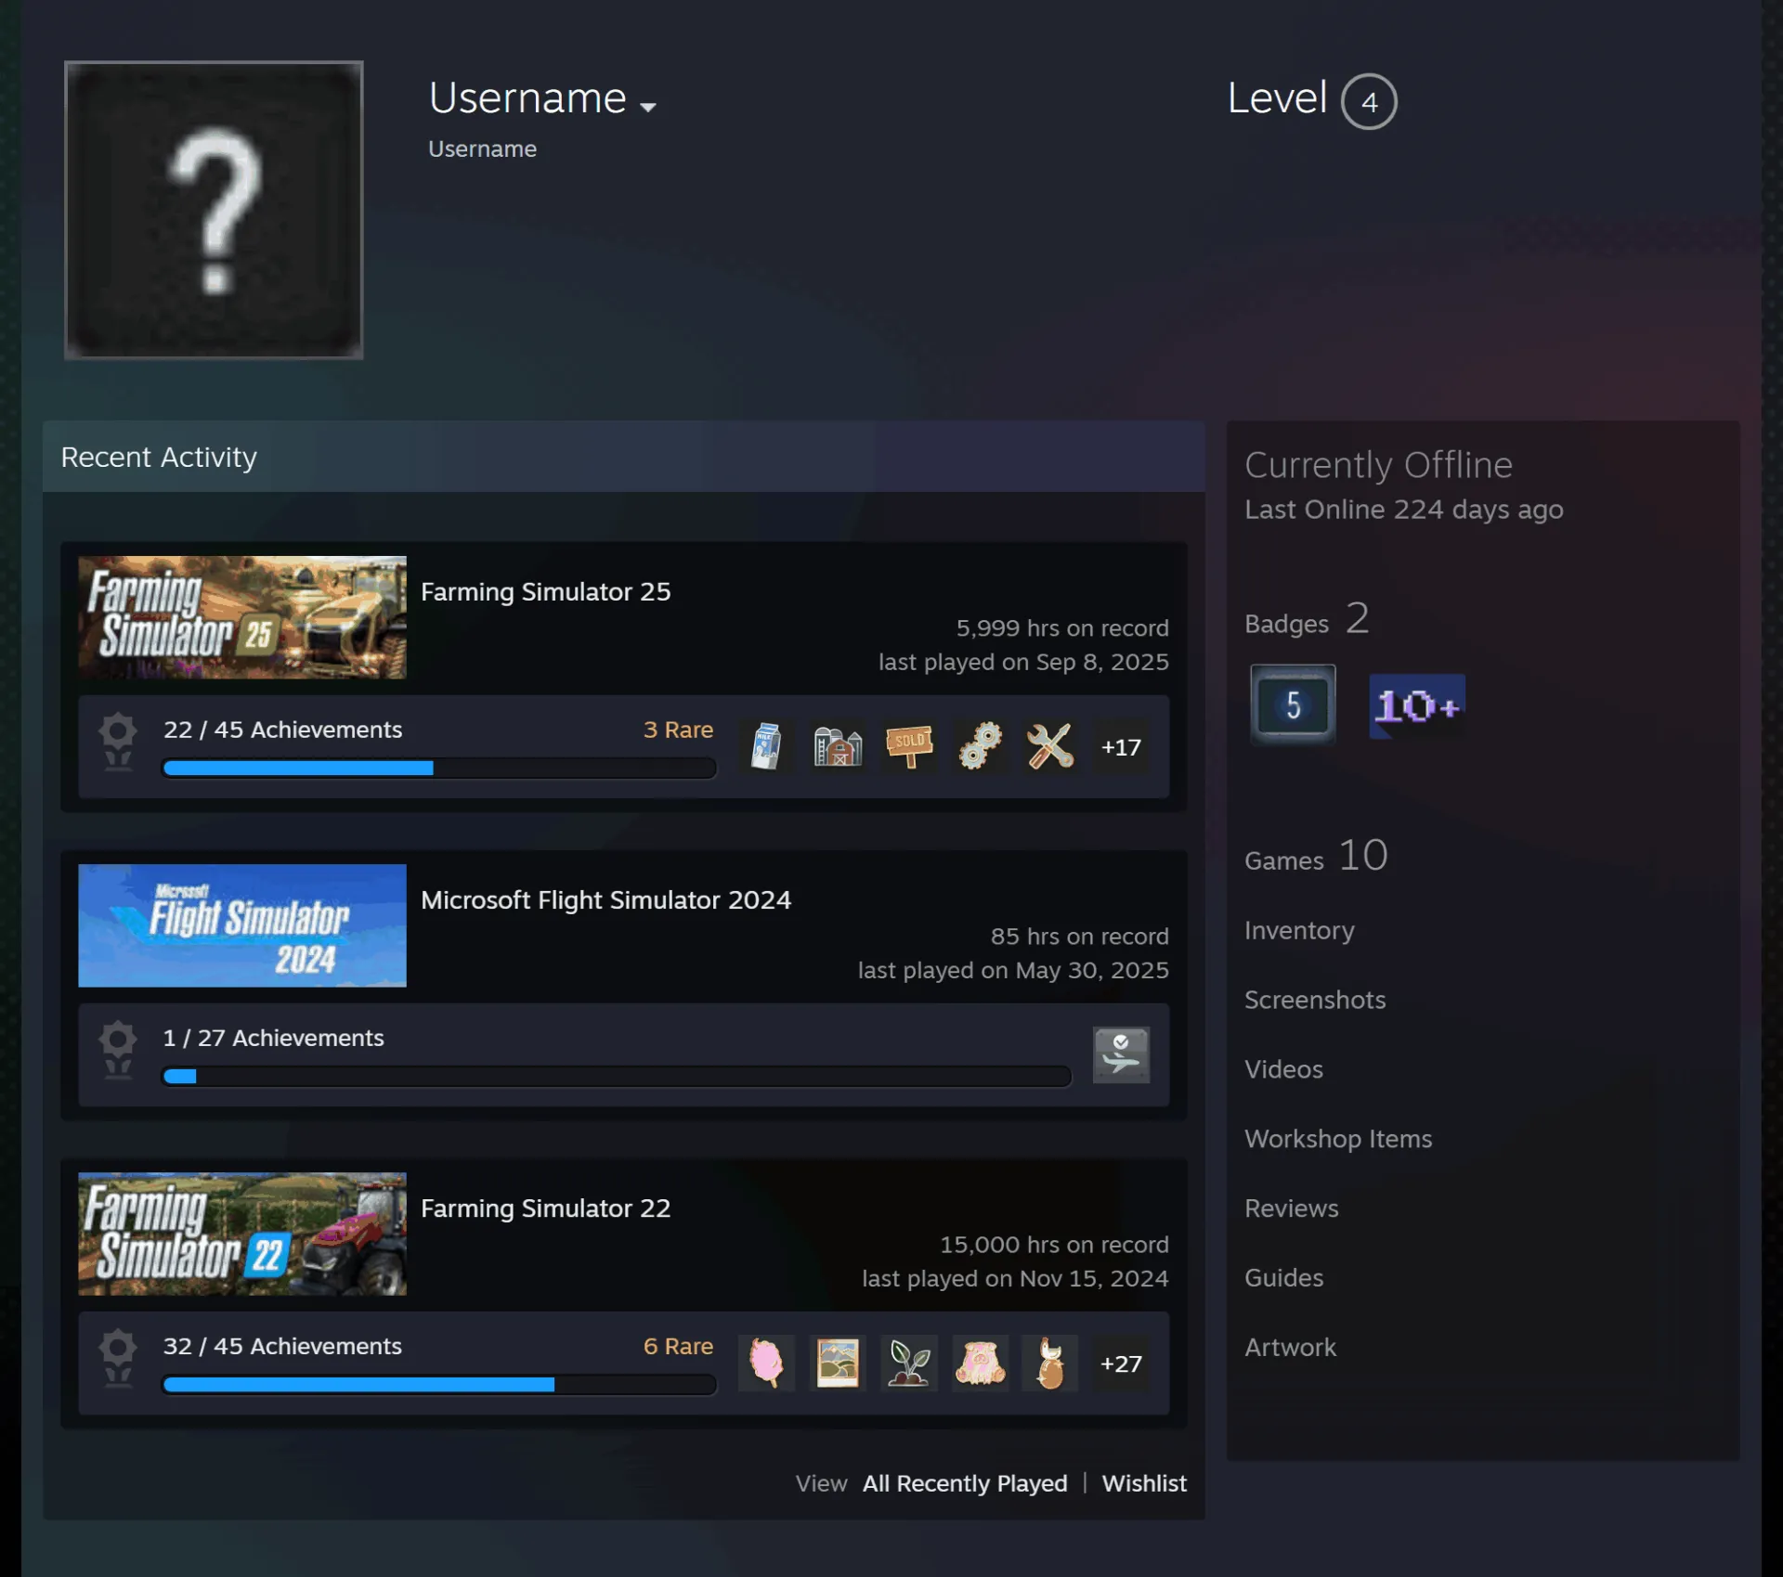Open the Wishlist link
1783x1577 pixels.
pyautogui.click(x=1144, y=1483)
